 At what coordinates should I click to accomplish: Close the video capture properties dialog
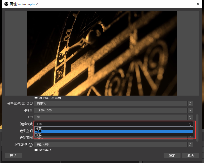[198, 4]
